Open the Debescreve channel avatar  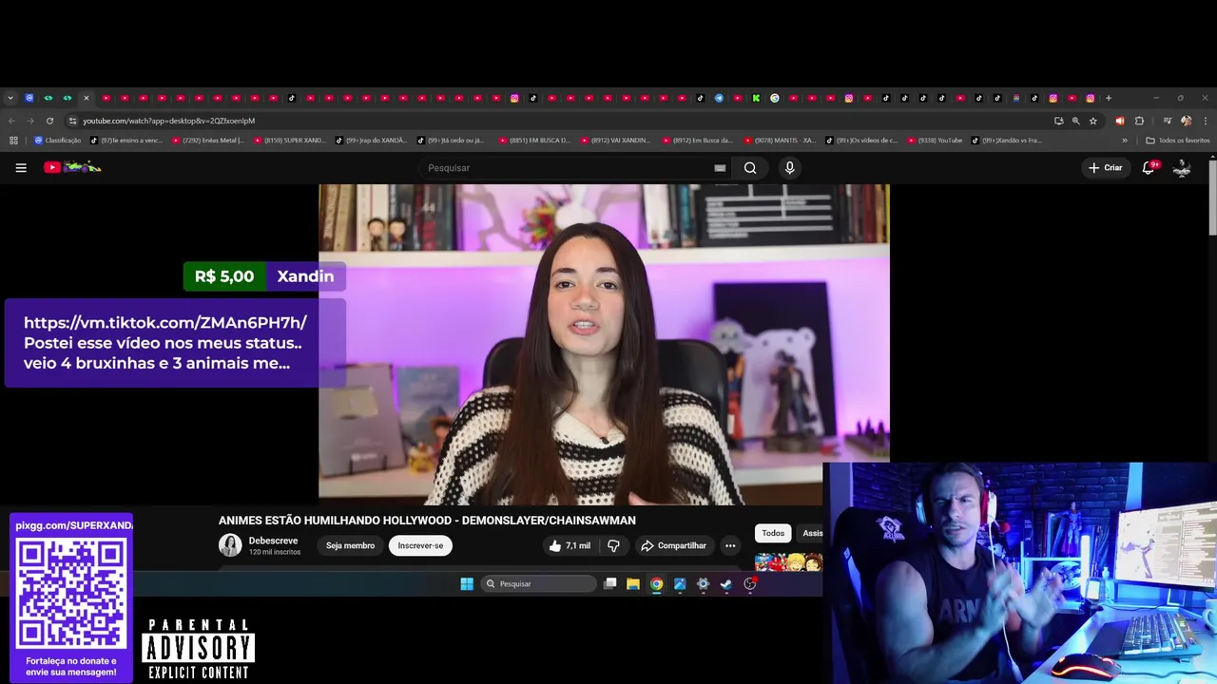click(230, 545)
